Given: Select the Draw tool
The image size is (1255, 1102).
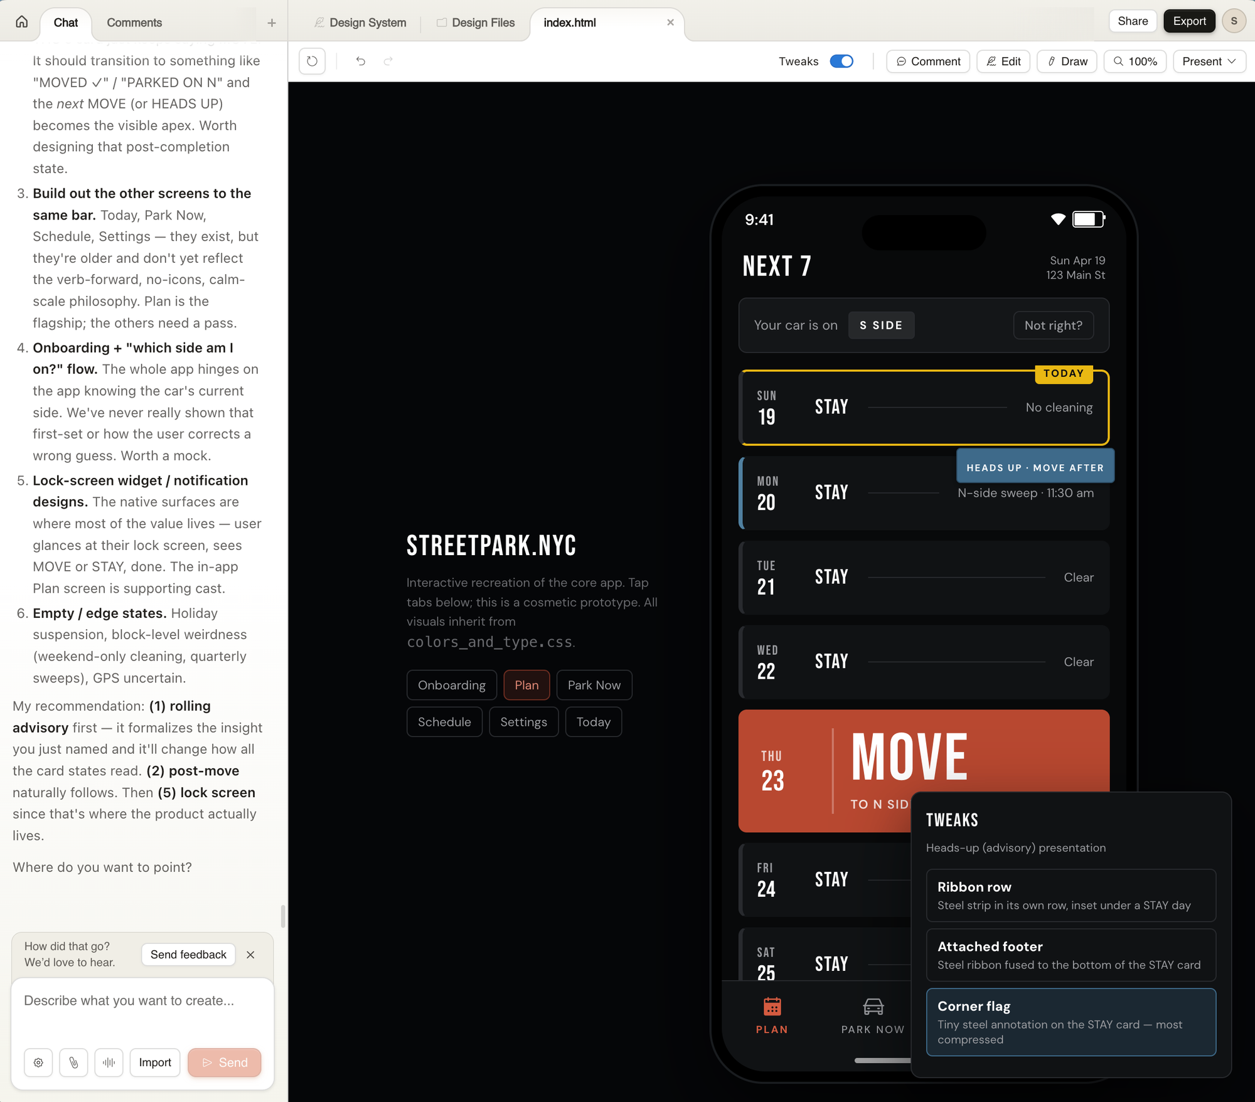Looking at the screenshot, I should click(x=1066, y=61).
